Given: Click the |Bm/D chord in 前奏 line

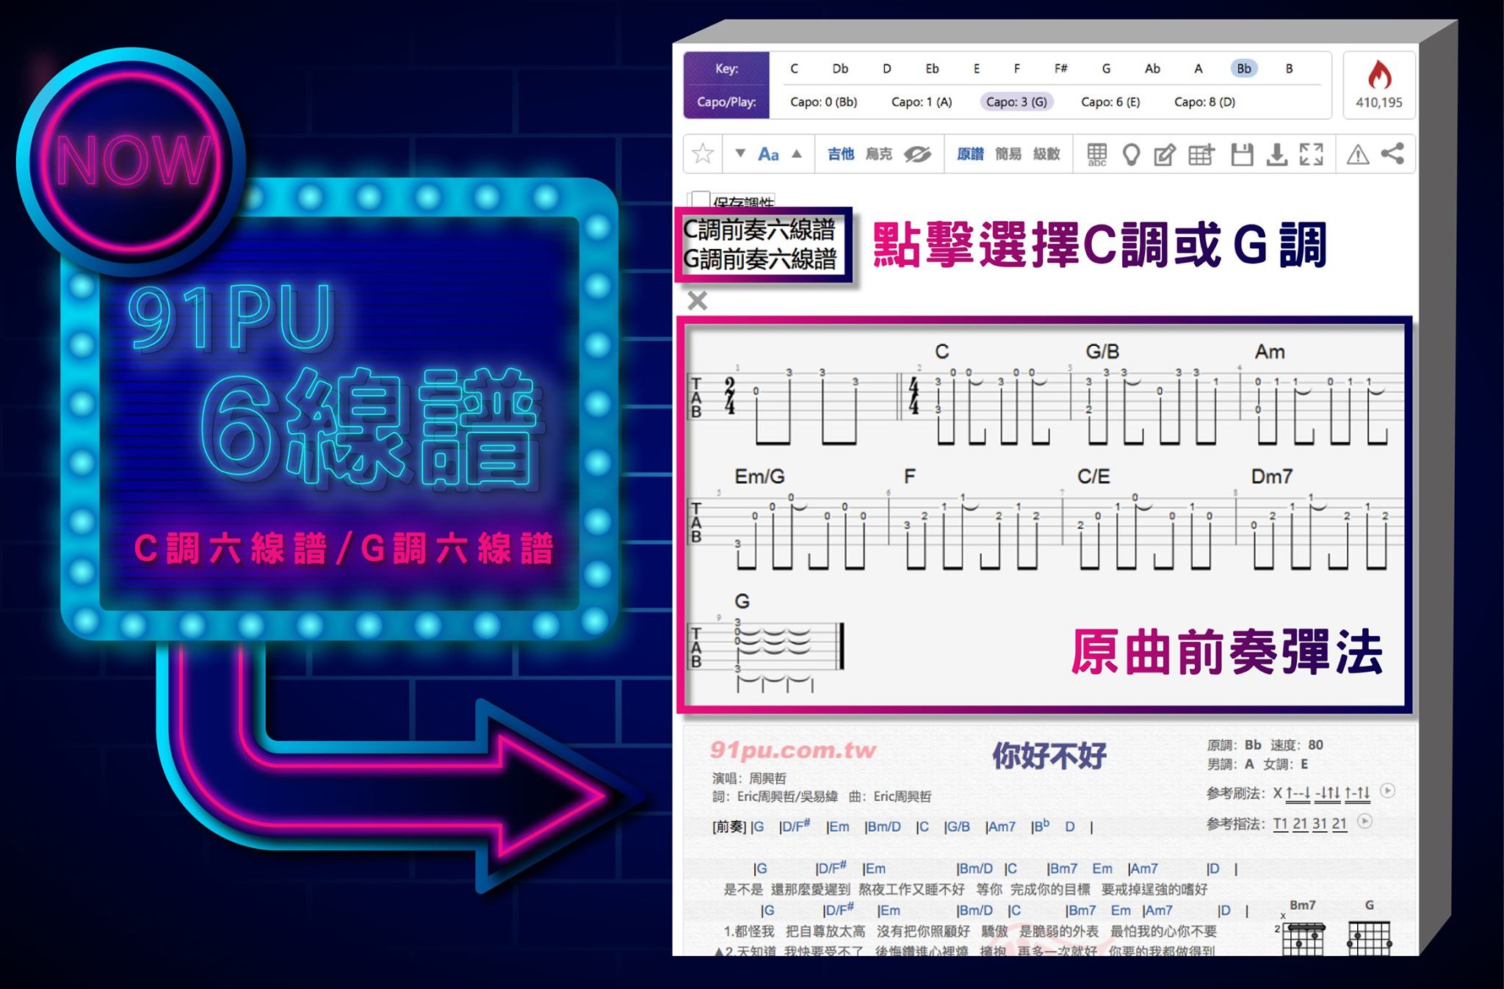Looking at the screenshot, I should (x=883, y=827).
